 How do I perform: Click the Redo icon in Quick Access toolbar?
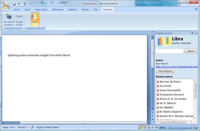(25, 4)
